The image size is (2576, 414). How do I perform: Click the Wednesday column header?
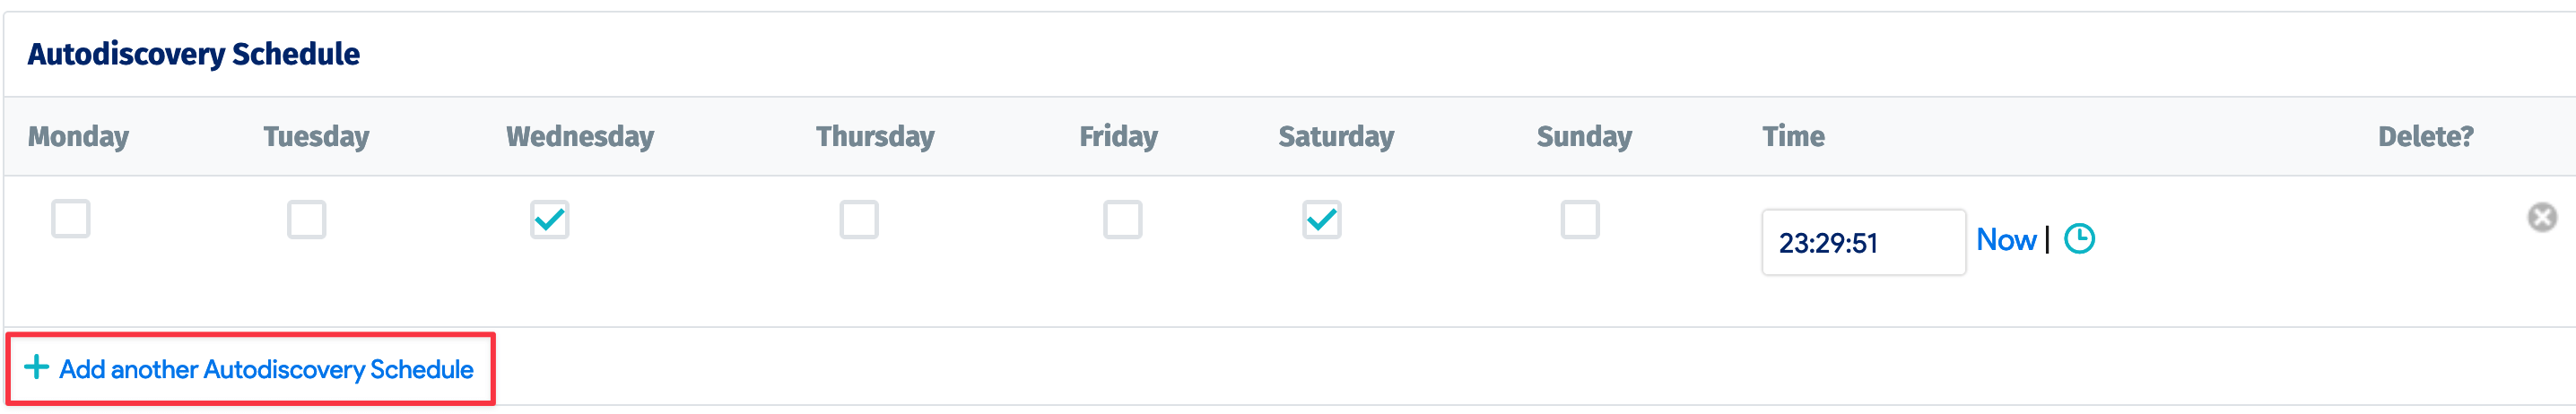click(x=580, y=136)
